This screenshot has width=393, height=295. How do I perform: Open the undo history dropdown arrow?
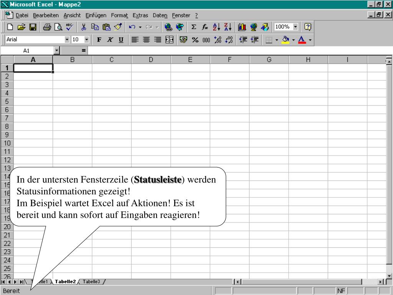click(140, 27)
